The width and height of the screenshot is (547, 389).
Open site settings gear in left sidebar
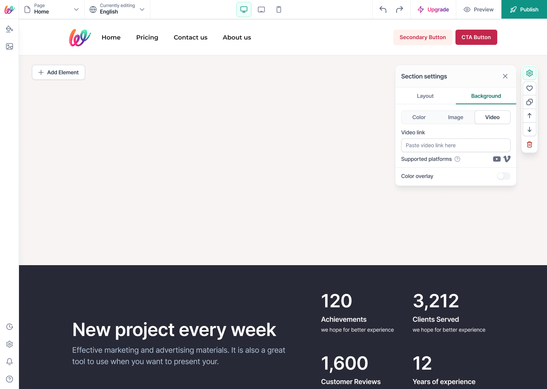(x=9, y=344)
